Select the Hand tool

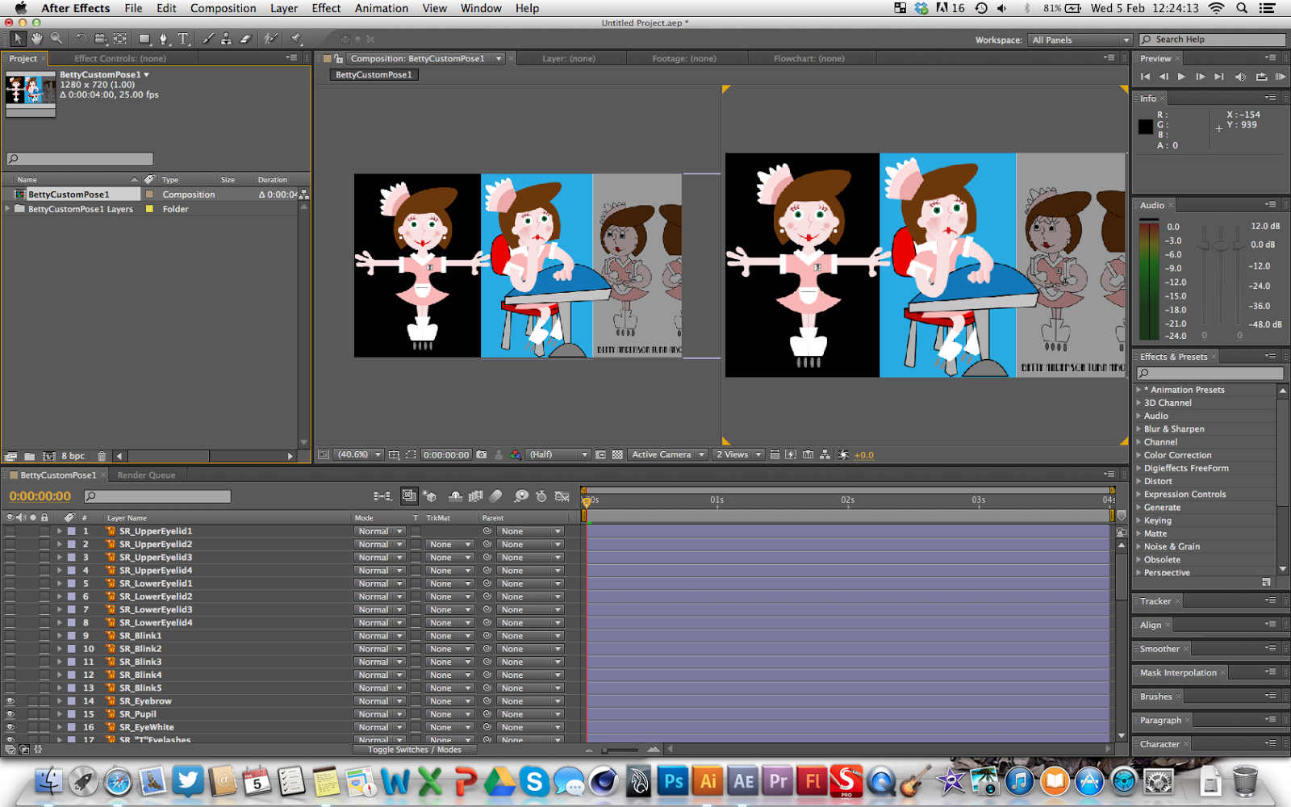point(37,39)
